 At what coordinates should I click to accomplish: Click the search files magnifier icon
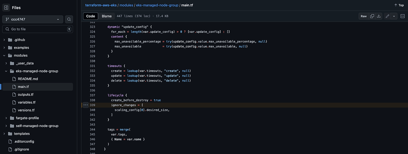coord(69,19)
